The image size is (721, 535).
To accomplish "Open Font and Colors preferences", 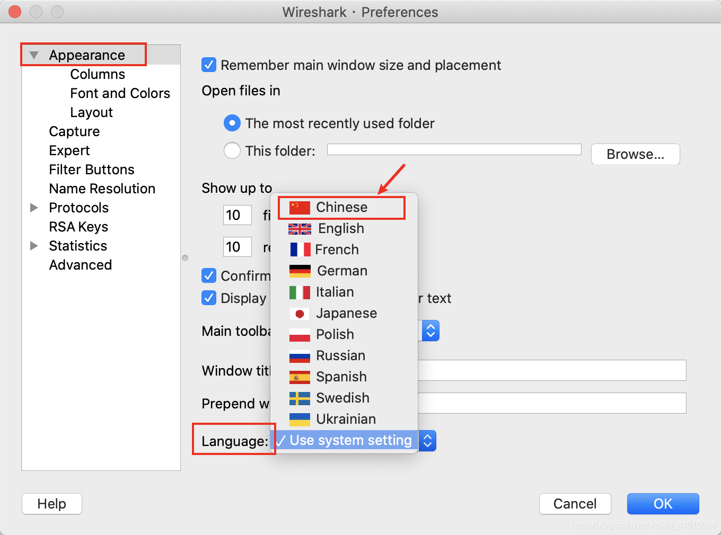I will (x=120, y=93).
